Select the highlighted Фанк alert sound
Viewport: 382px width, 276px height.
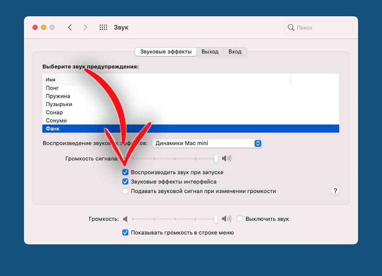(x=190, y=129)
